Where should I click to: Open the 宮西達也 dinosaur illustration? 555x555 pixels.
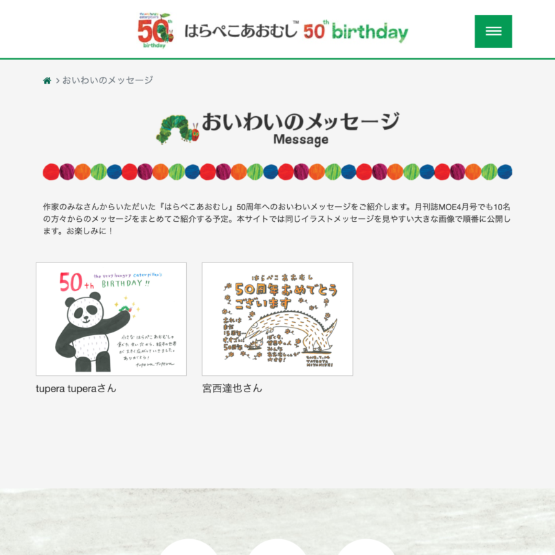pos(277,319)
